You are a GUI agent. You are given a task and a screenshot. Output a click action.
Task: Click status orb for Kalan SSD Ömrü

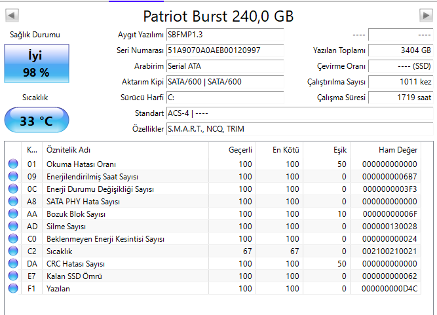coord(13,276)
